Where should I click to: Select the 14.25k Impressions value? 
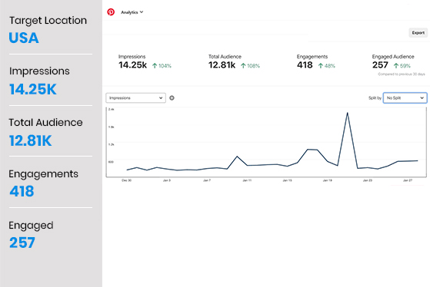[x=133, y=65]
